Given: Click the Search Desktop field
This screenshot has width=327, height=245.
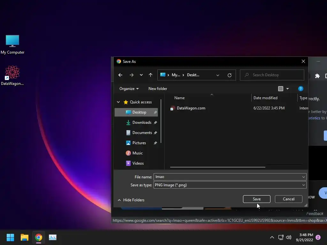Looking at the screenshot, I should point(272,75).
